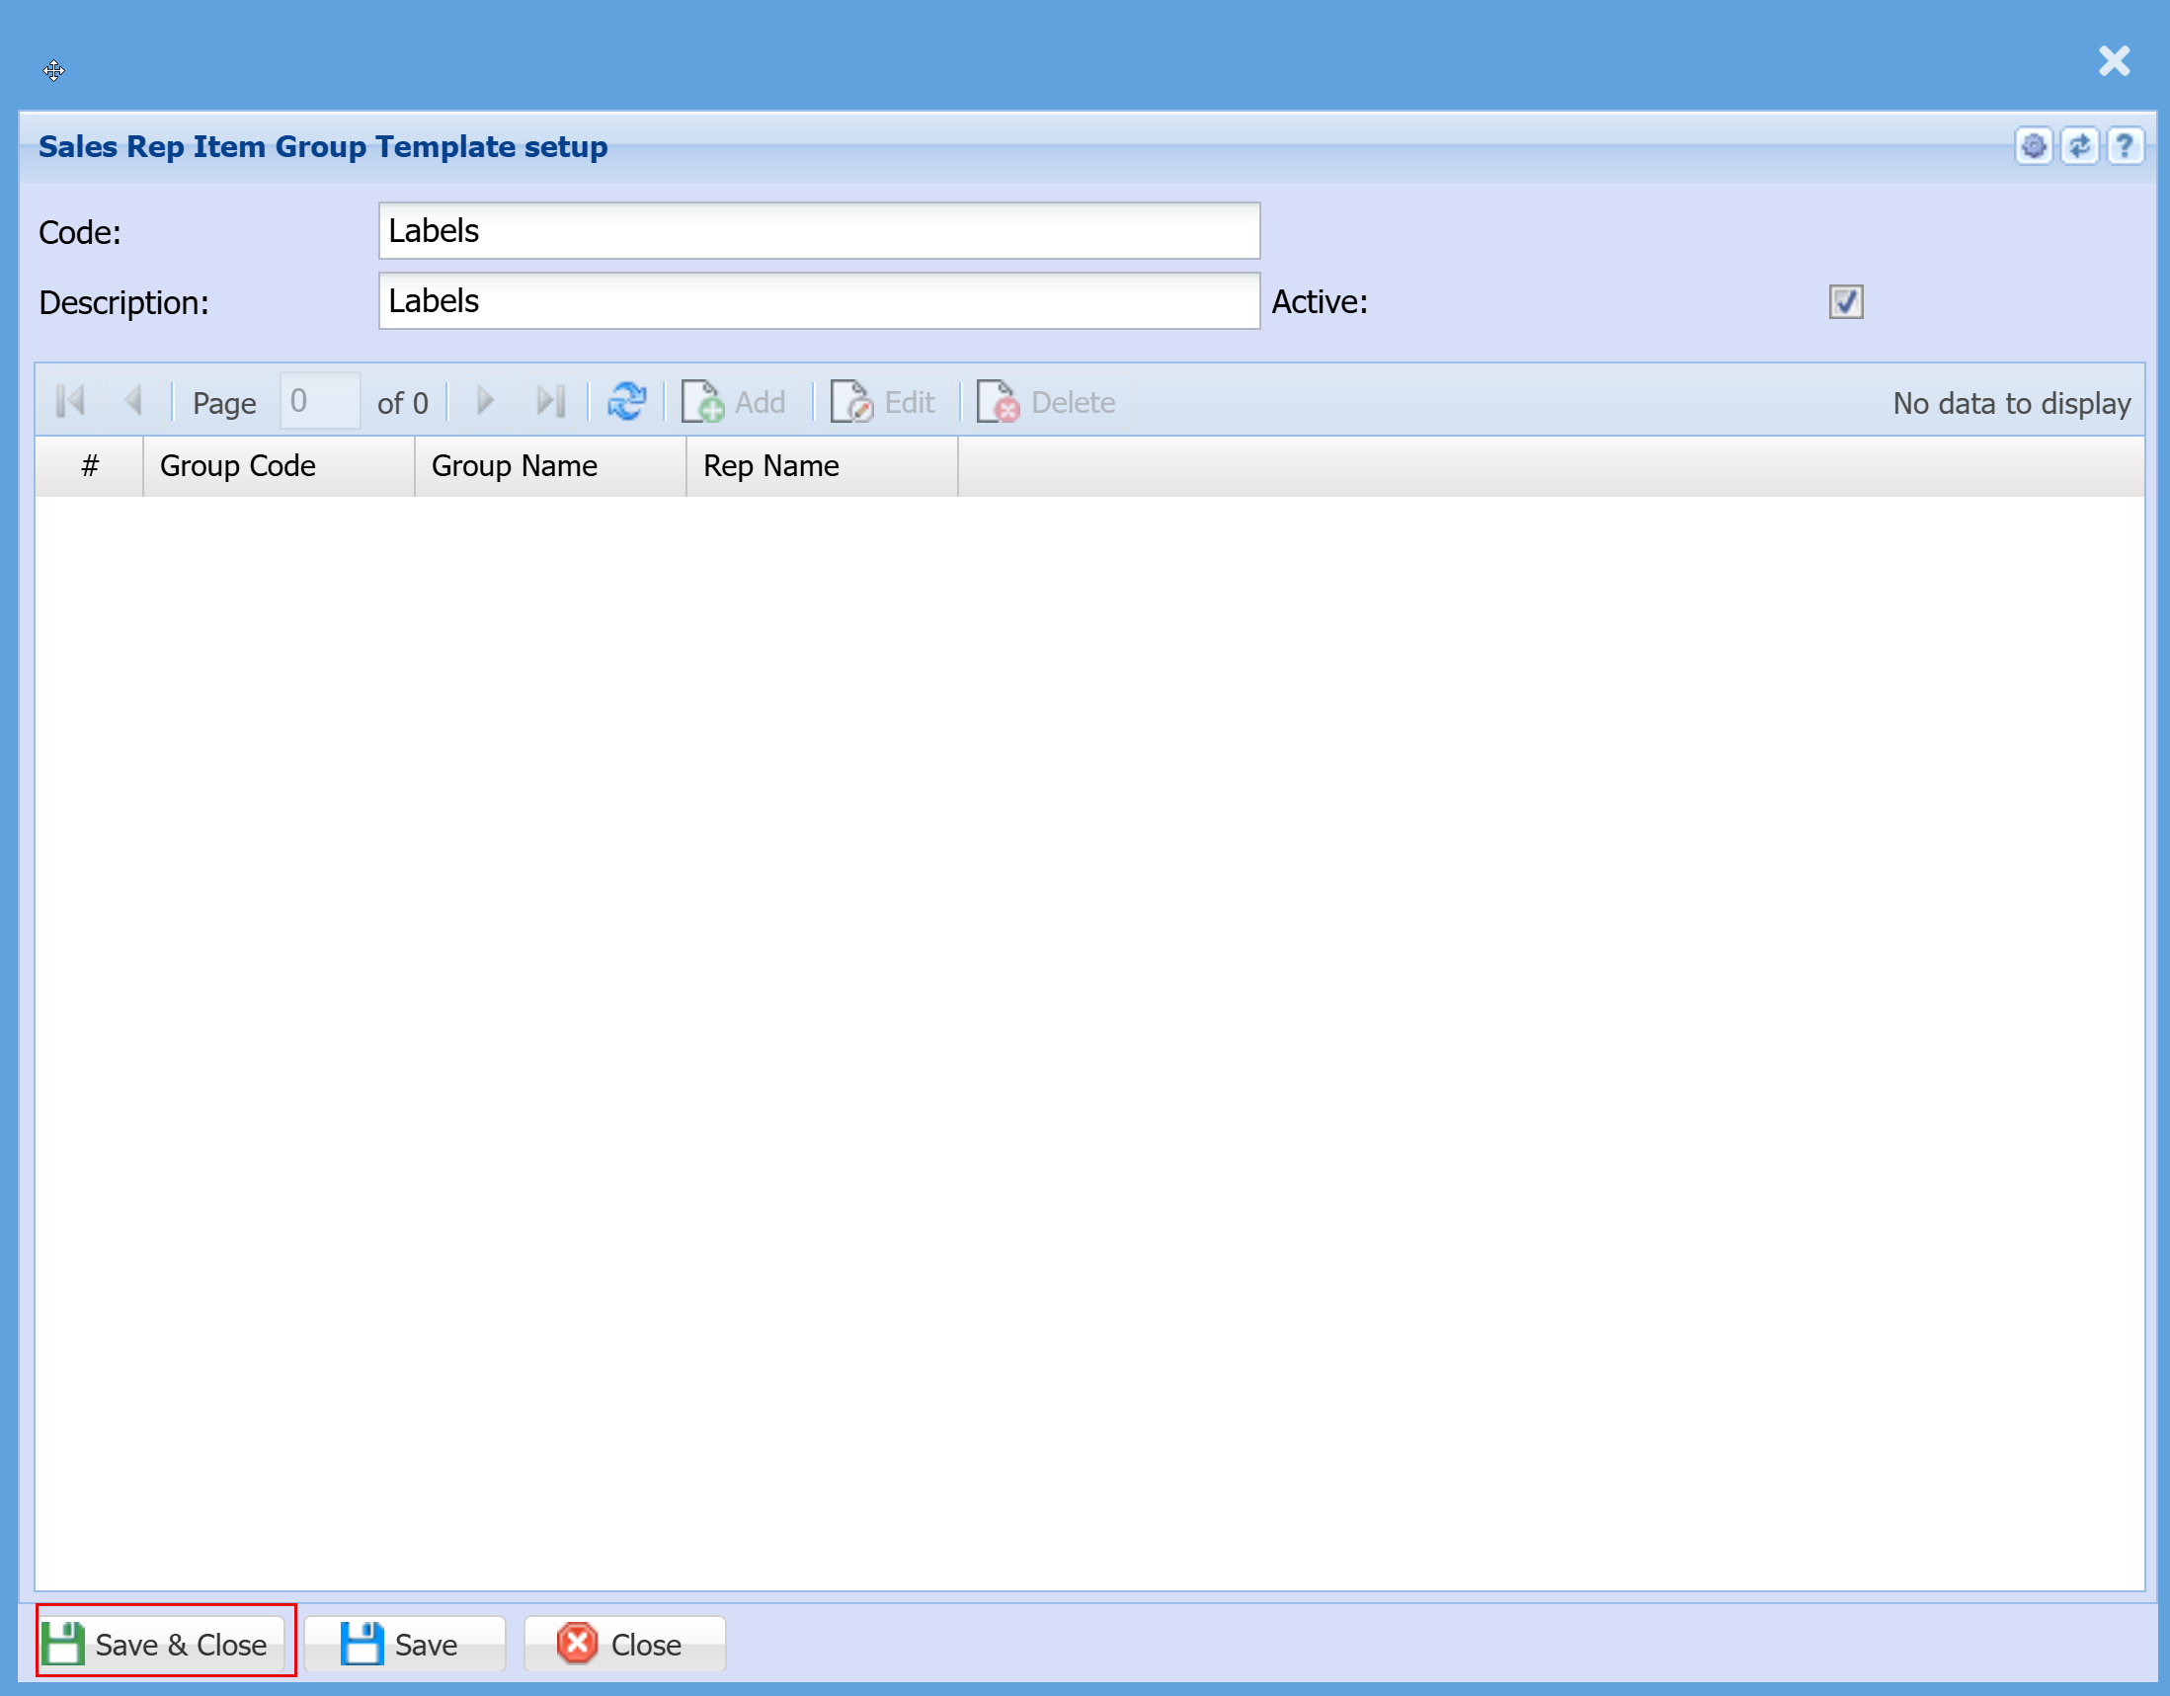
Task: Jump to last page of grid
Action: 550,401
